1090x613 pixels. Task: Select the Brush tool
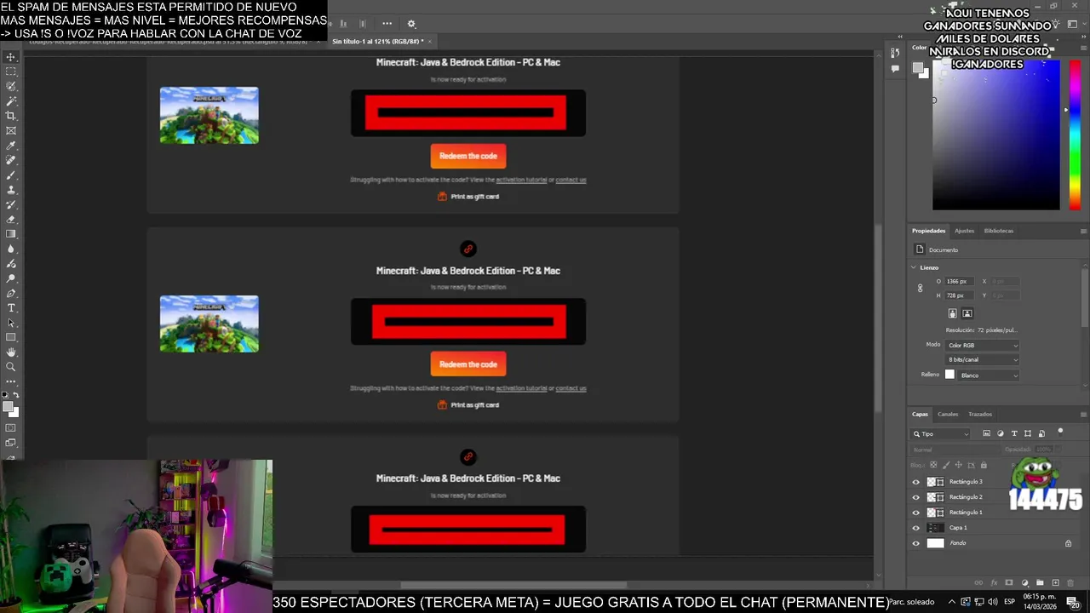pos(11,175)
